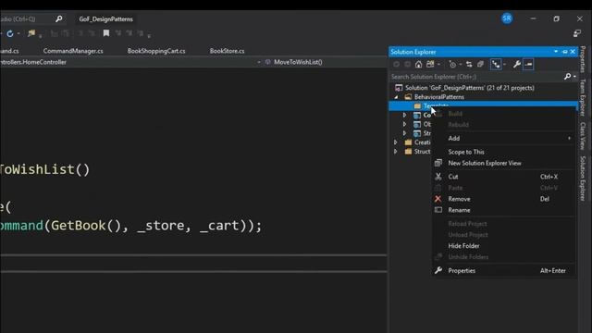592x333 pixels.
Task: Switch to the BookStore.cs tab
Action: point(227,51)
